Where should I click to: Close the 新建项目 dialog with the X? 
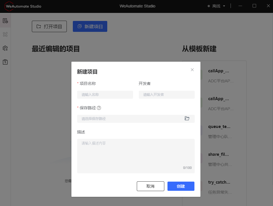(192, 70)
